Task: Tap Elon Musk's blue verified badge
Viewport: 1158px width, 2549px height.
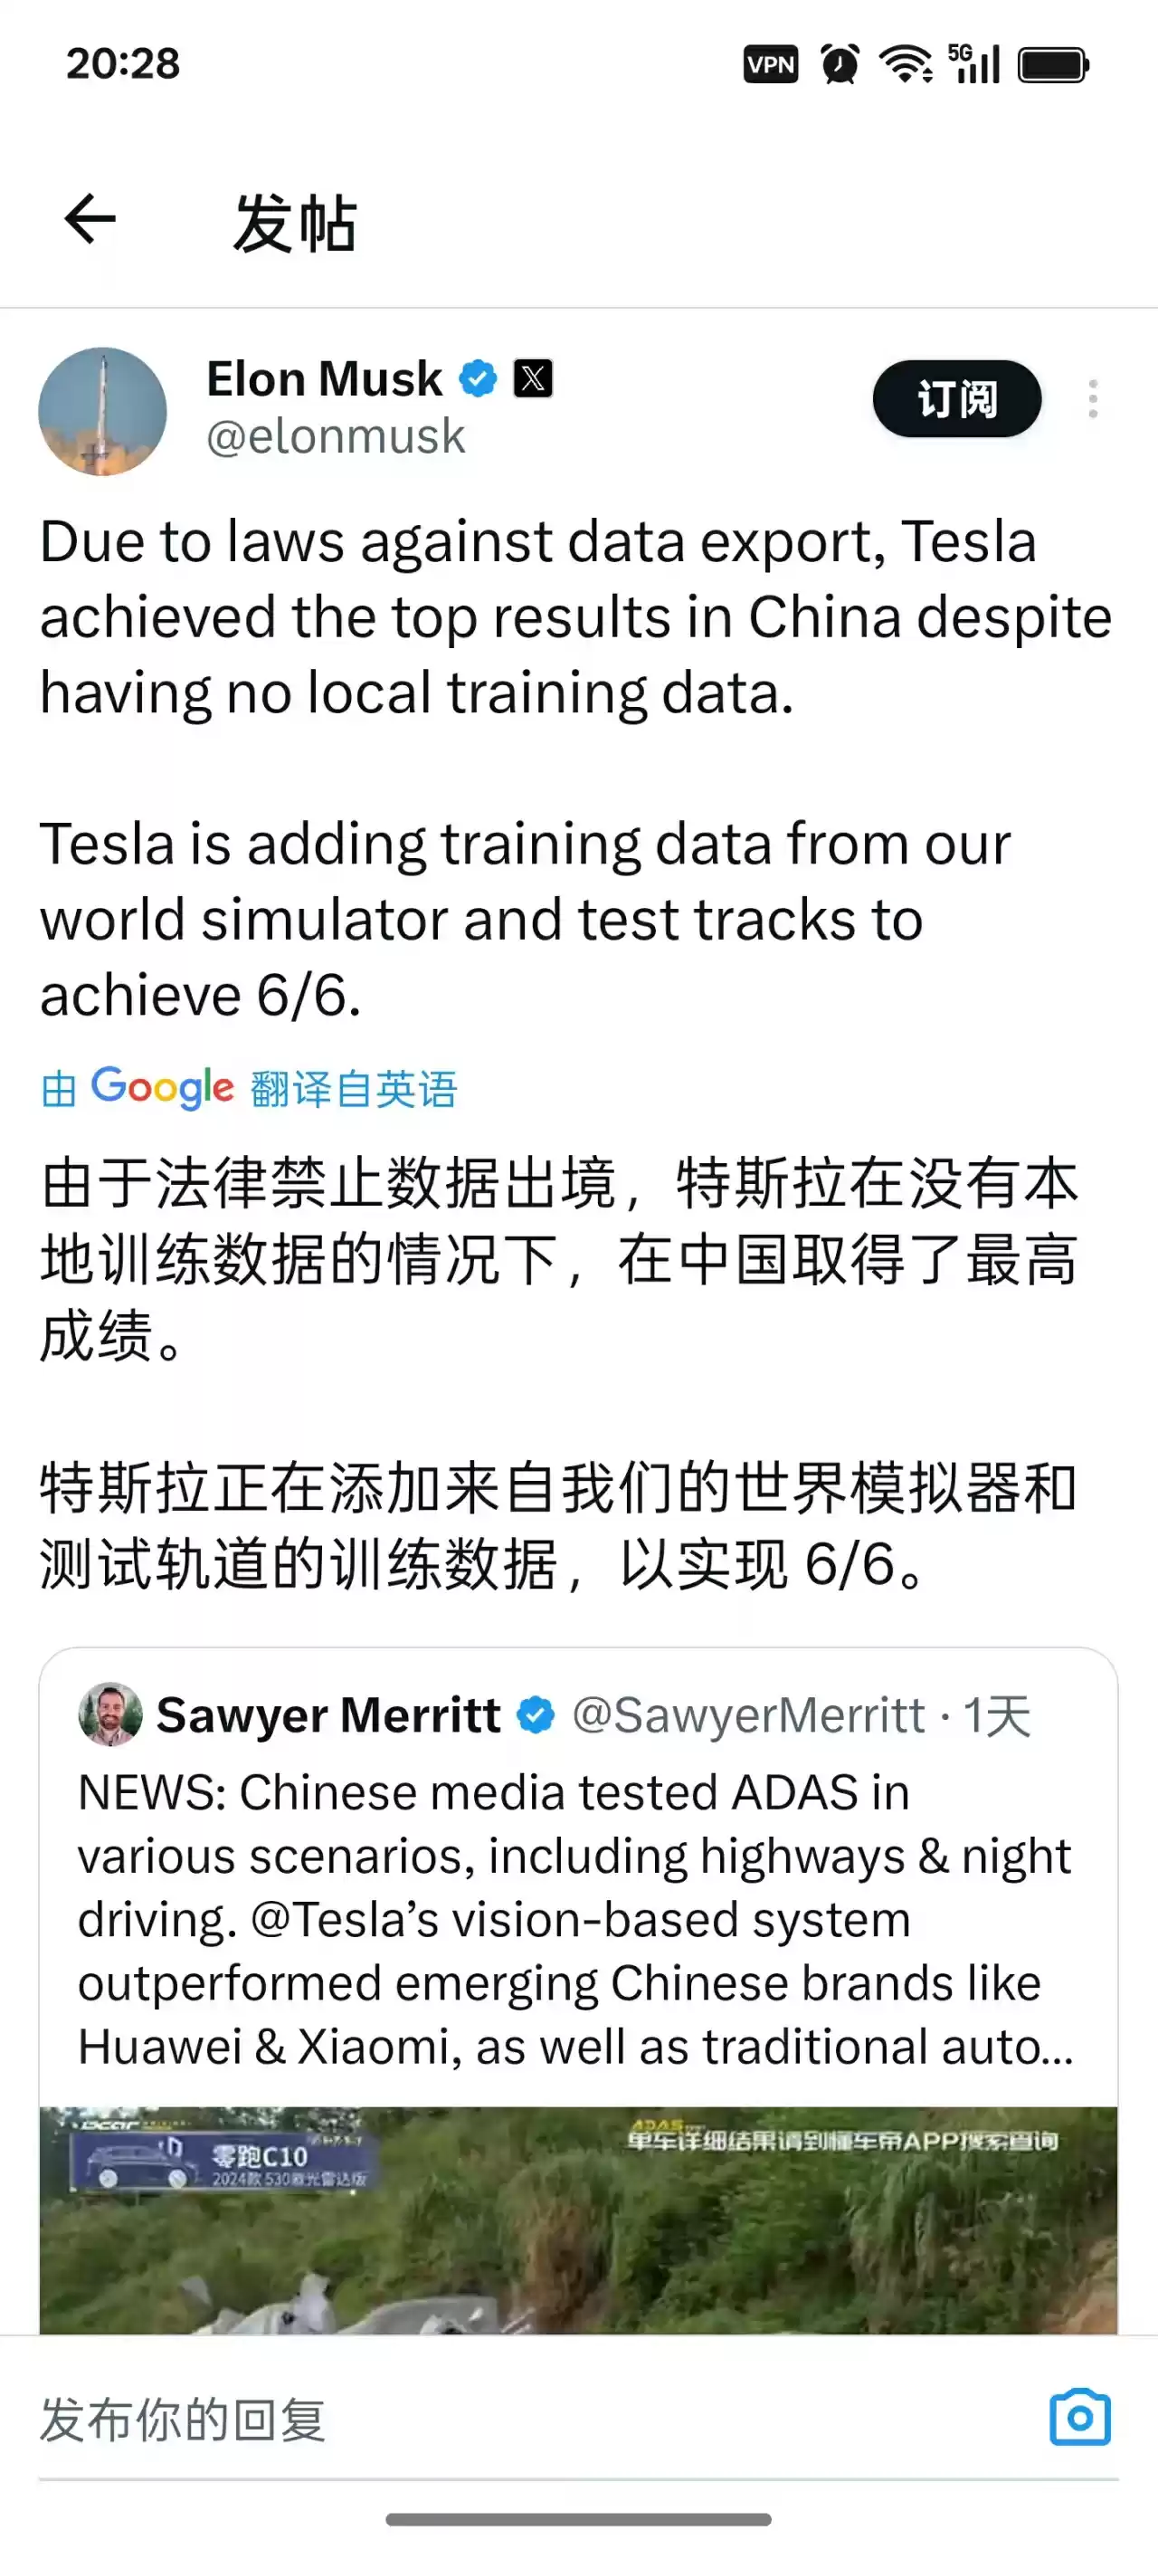Action: click(479, 379)
